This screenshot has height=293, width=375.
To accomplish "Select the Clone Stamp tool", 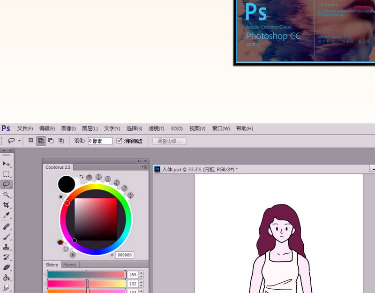I will pyautogui.click(x=7, y=247).
